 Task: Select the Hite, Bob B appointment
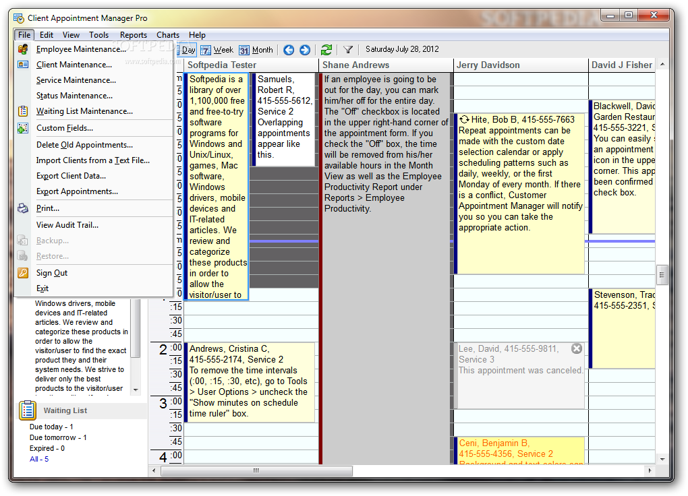point(519,193)
